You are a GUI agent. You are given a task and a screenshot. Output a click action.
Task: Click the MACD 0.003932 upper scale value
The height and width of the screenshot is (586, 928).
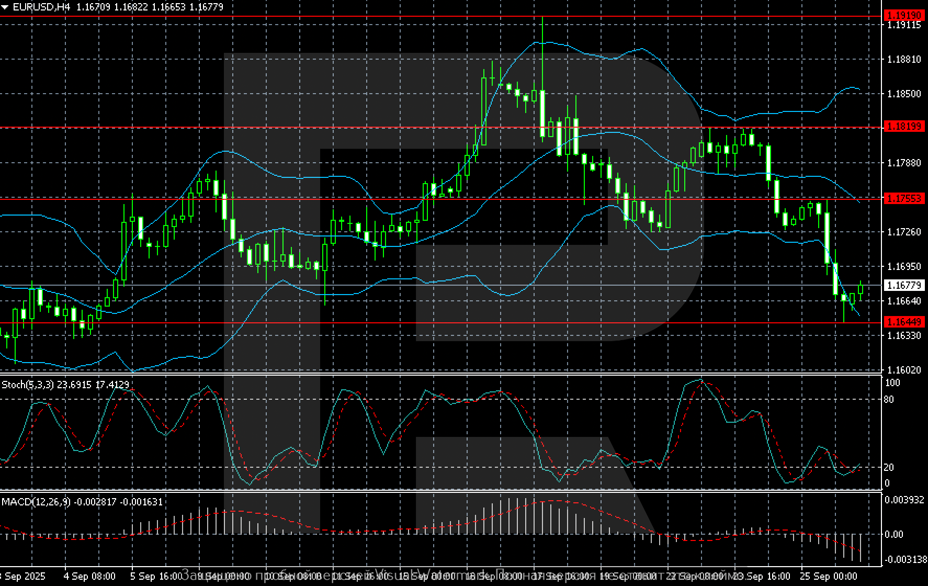[903, 500]
